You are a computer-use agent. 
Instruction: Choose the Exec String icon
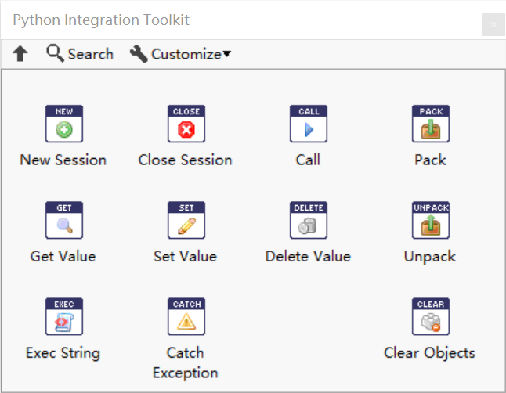pyautogui.click(x=63, y=316)
